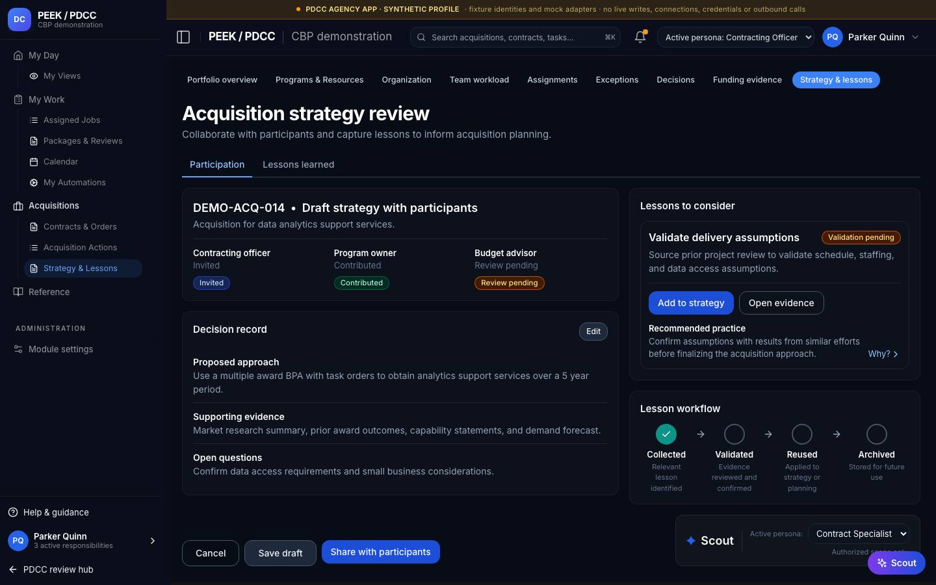This screenshot has width=936, height=585.
Task: Toggle the sidebar panel icon
Action: (183, 37)
